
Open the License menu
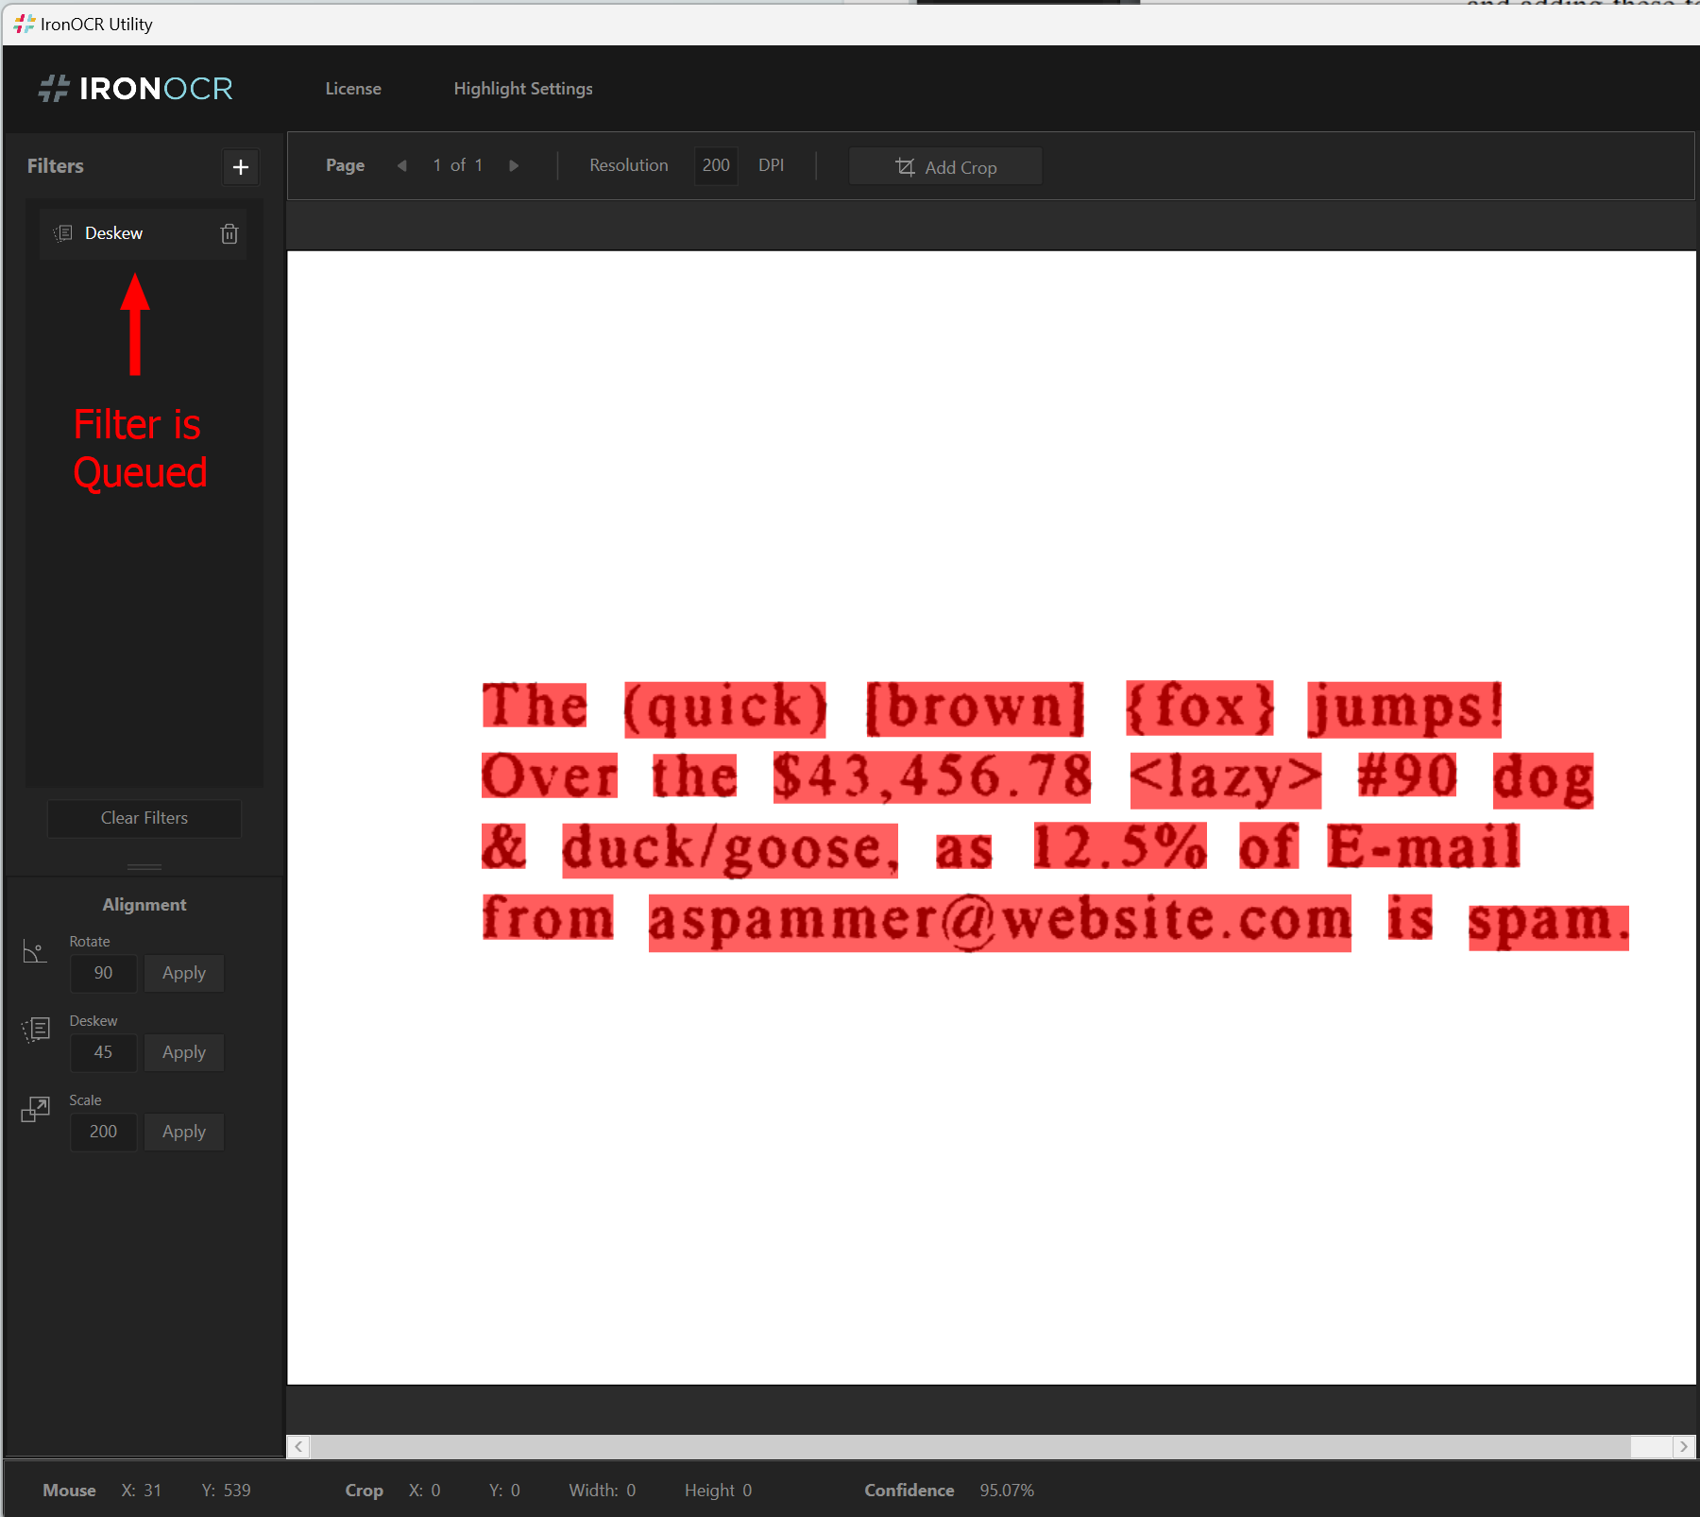[x=353, y=89]
